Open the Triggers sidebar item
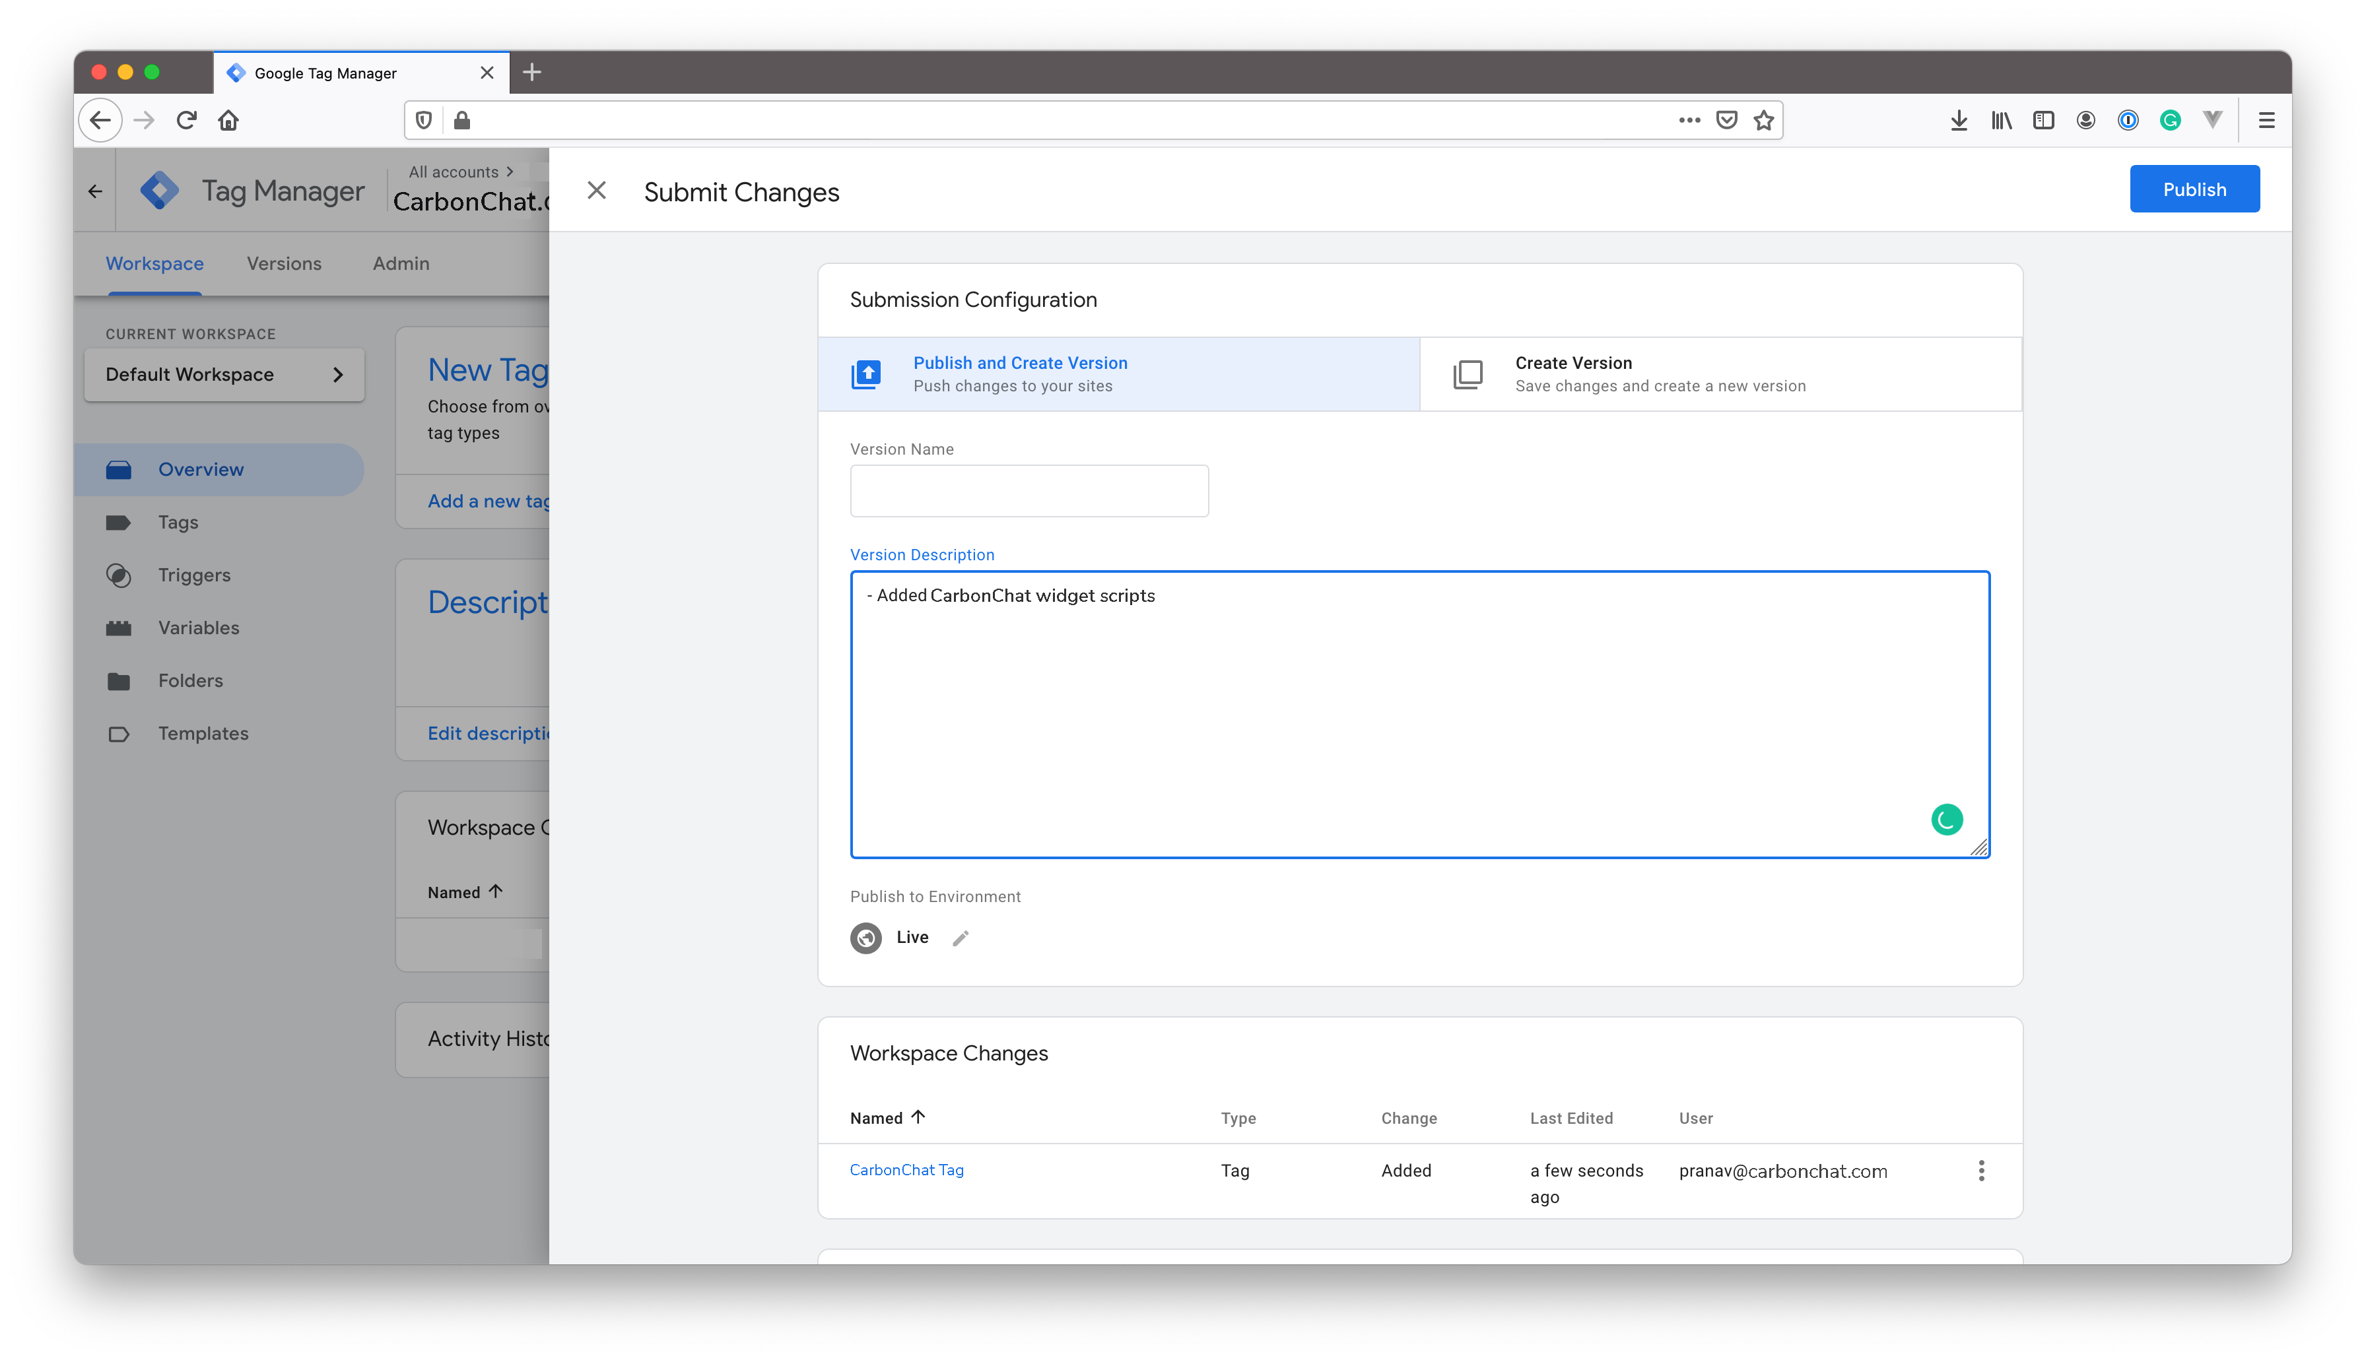This screenshot has width=2366, height=1362. [x=193, y=575]
